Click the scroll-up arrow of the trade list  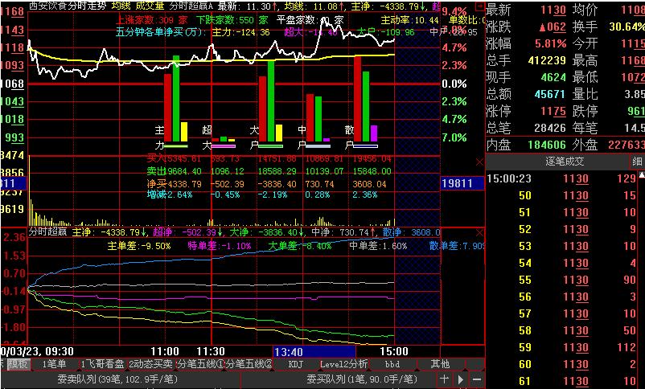click(642, 176)
